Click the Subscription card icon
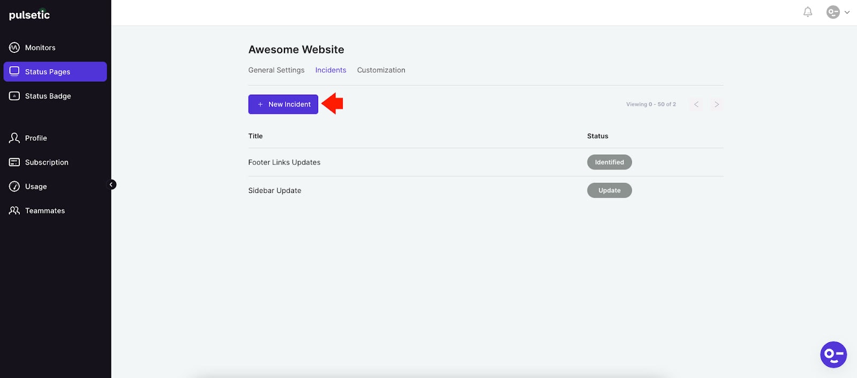857x378 pixels. pyautogui.click(x=14, y=162)
